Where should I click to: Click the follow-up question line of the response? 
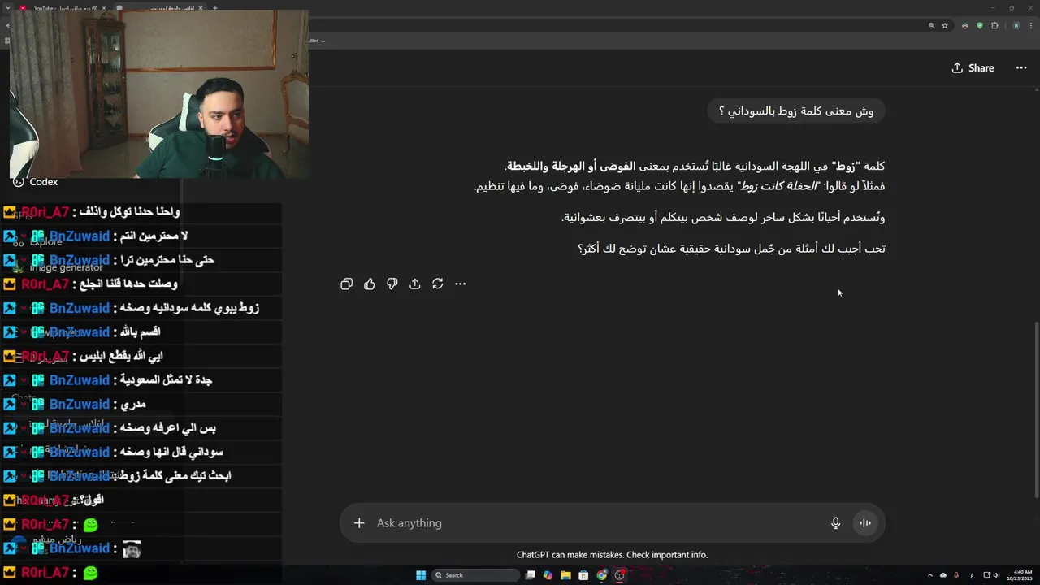pyautogui.click(x=731, y=249)
